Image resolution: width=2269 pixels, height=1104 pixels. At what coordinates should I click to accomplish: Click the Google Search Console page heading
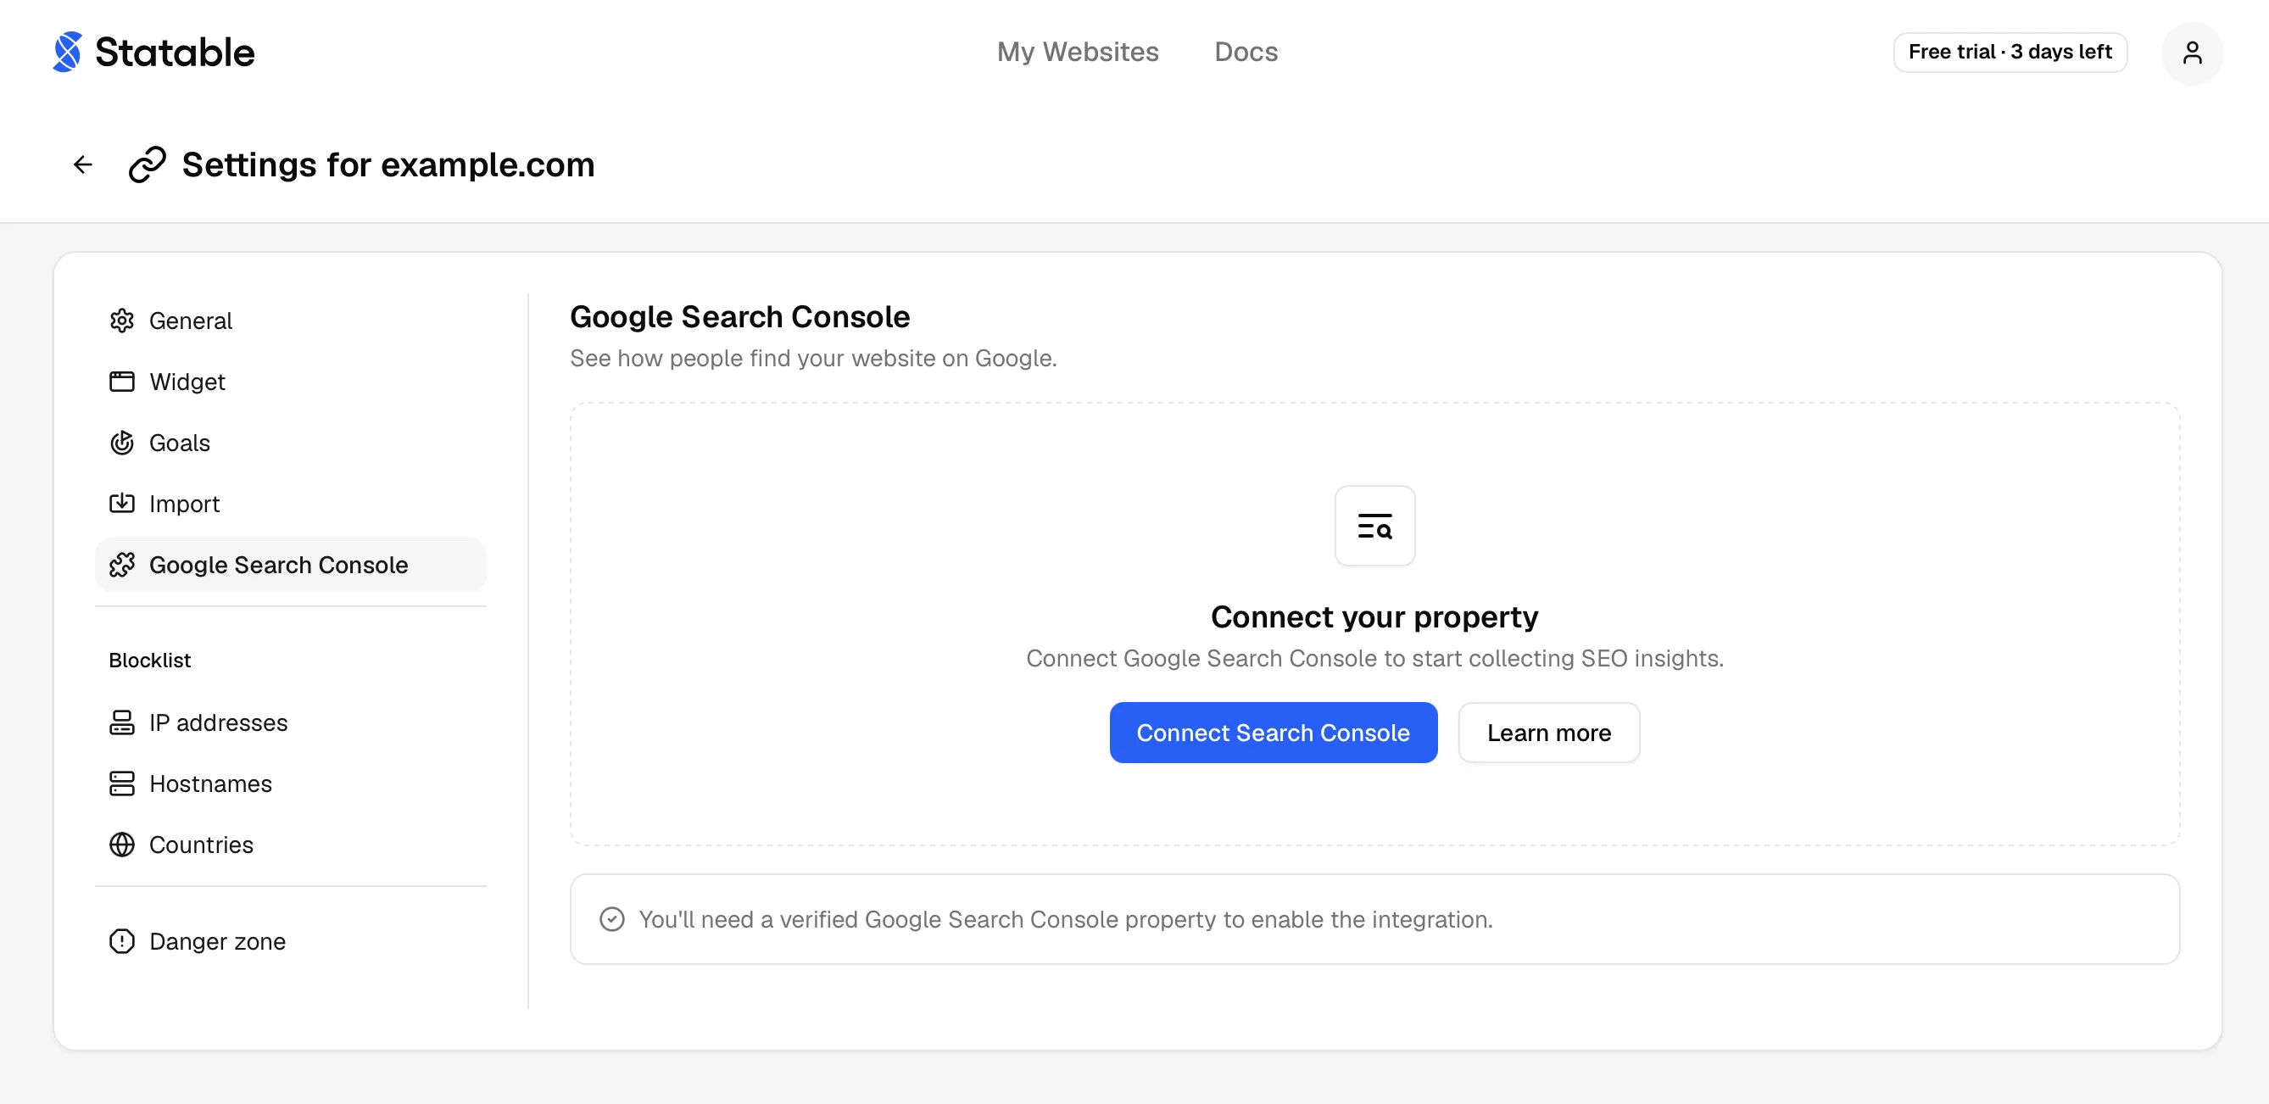point(740,316)
